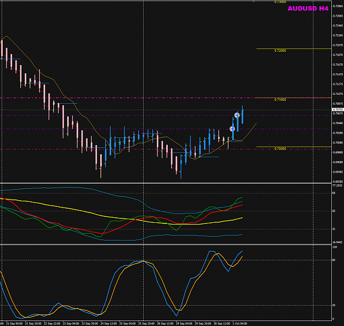Click the 23 Sep 20:00 time label
This screenshot has width=344, height=326.
(x=90, y=324)
